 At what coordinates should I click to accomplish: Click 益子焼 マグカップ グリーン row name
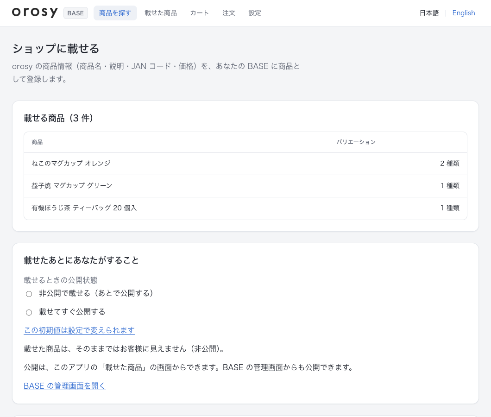pyautogui.click(x=72, y=185)
